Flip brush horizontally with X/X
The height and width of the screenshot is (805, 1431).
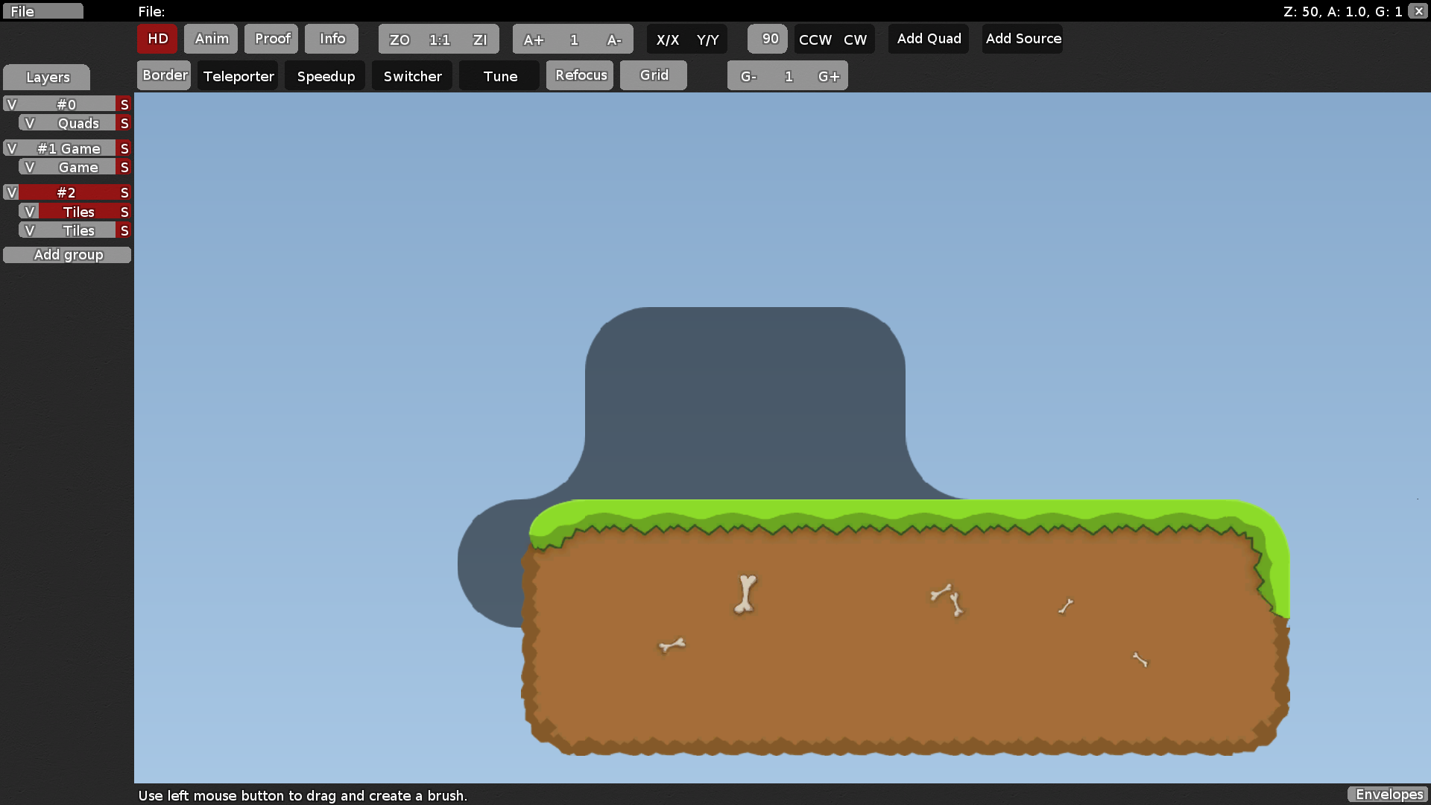click(x=667, y=40)
